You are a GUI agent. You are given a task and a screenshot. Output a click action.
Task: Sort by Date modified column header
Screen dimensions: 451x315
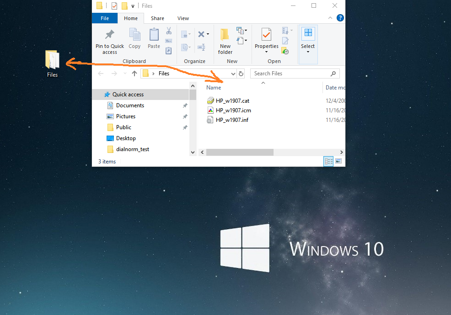tap(335, 88)
